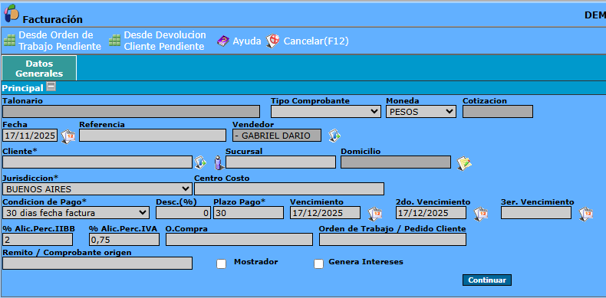The width and height of the screenshot is (606, 298).
Task: Focus the Centro Costo field
Action: (x=289, y=189)
